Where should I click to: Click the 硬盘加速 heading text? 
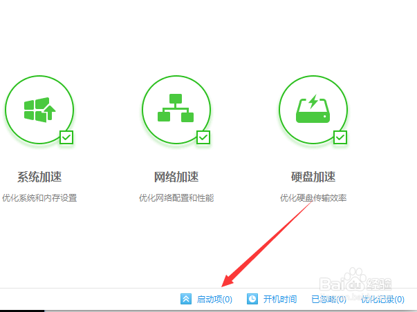click(x=313, y=177)
